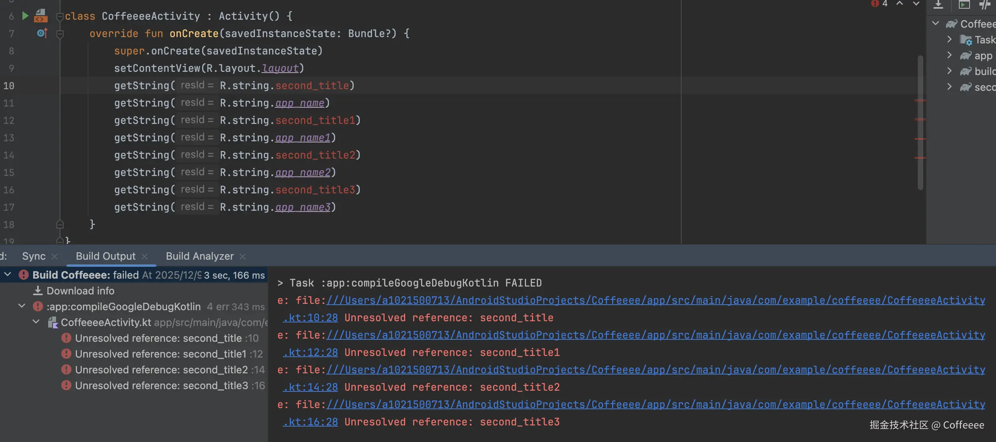Toggle fold marker on onCreate function line
This screenshot has width=996, height=442.
60,34
